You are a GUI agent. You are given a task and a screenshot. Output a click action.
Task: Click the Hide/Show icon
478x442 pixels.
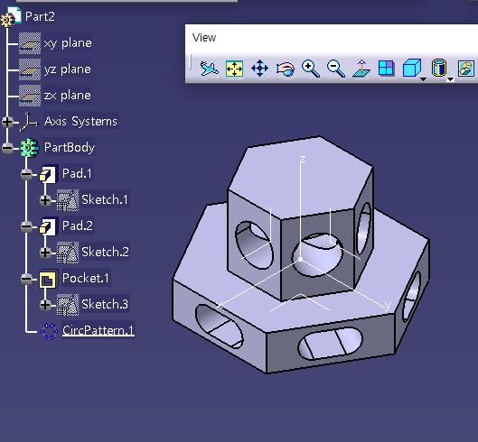point(466,69)
